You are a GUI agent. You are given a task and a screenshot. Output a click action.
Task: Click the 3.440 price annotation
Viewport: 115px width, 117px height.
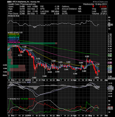click(57, 72)
